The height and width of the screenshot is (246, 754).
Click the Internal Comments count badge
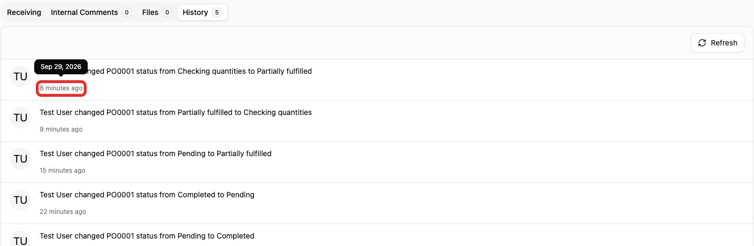click(x=127, y=12)
